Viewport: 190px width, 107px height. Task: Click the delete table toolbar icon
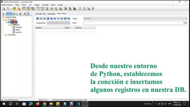point(32,9)
